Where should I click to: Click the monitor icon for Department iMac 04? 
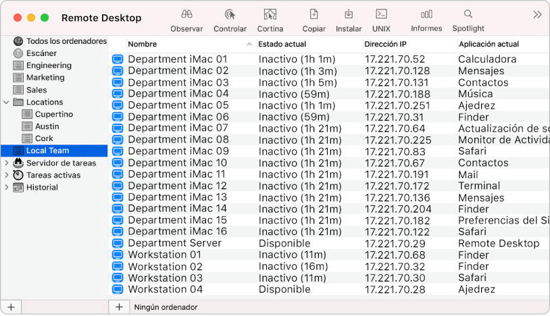(118, 94)
